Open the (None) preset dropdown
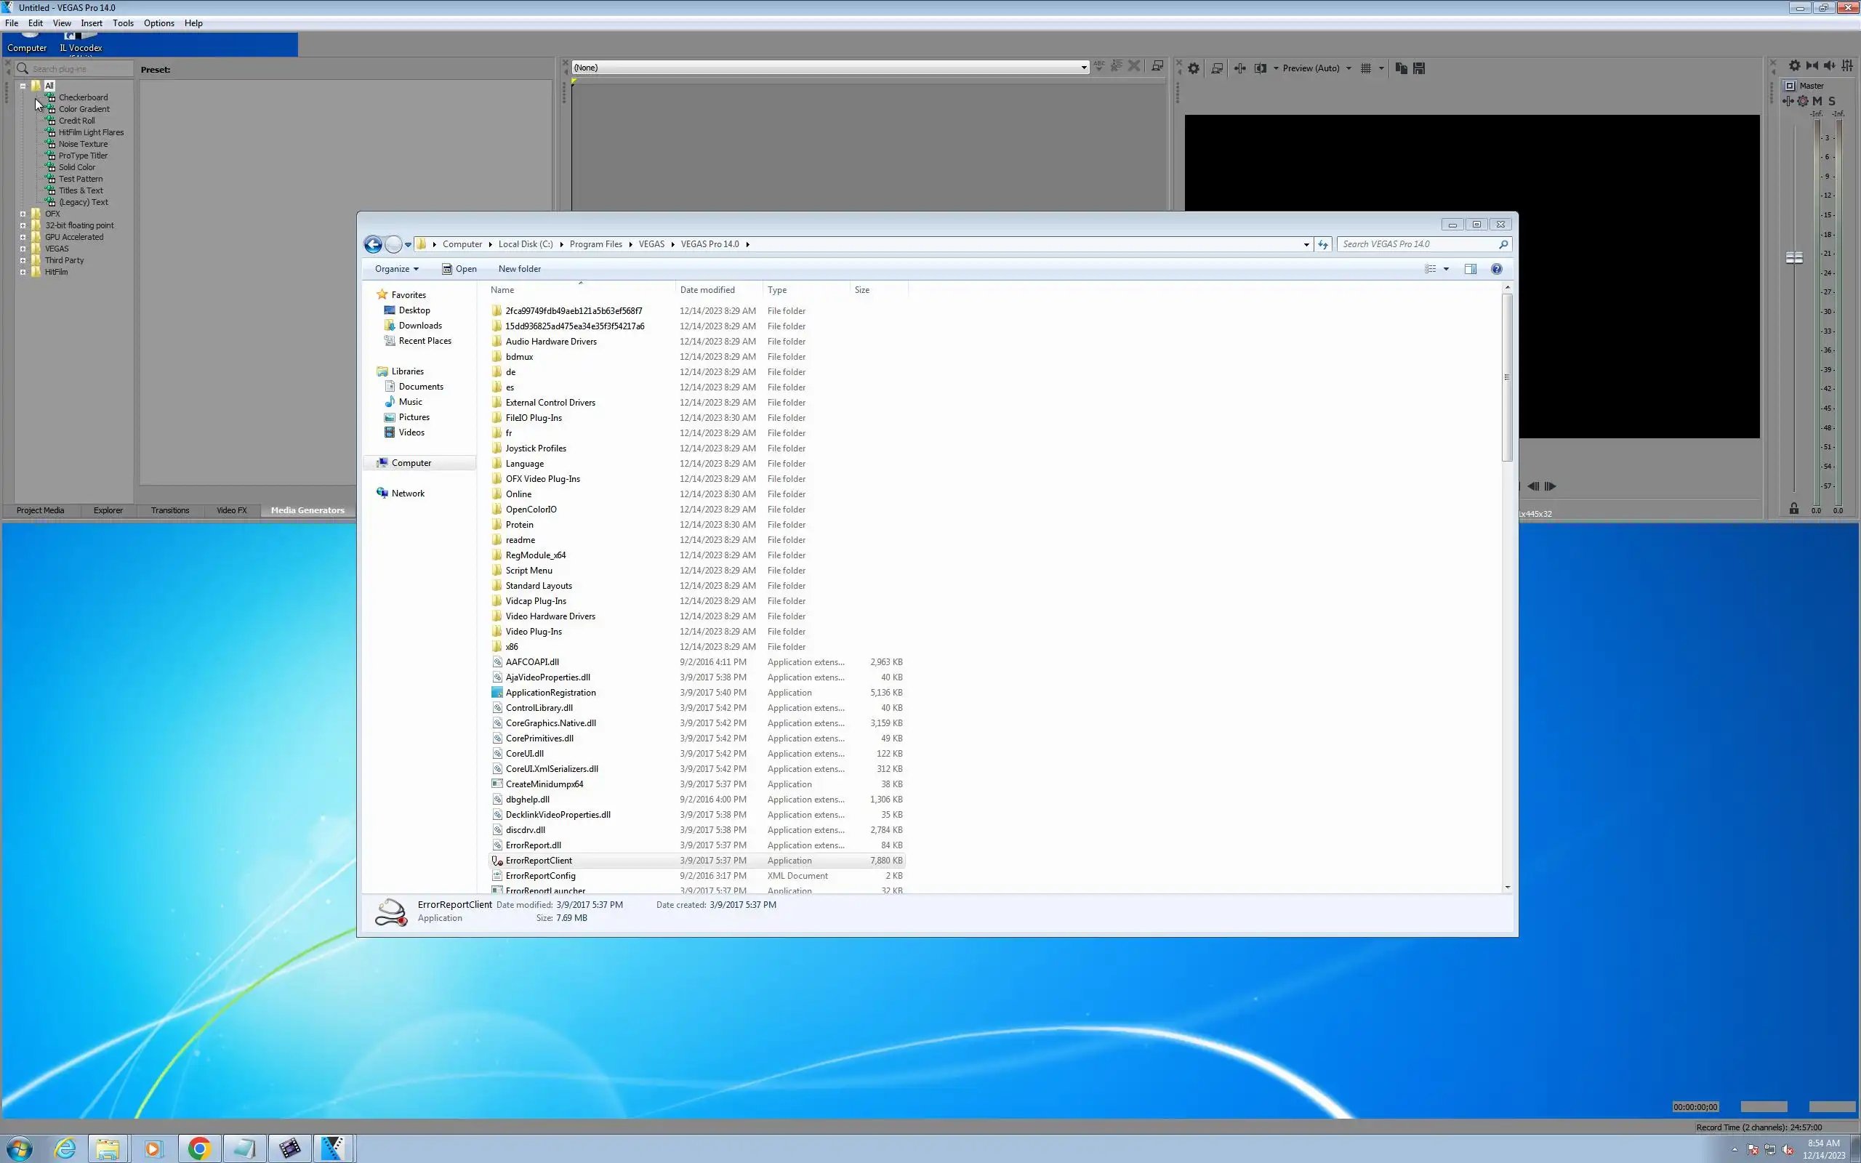 coord(1084,68)
